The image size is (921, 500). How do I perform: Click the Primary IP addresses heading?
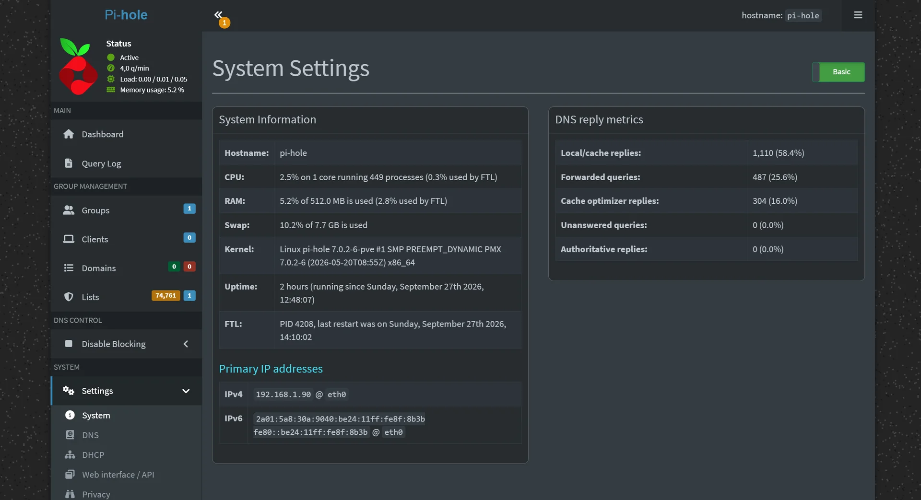click(271, 369)
